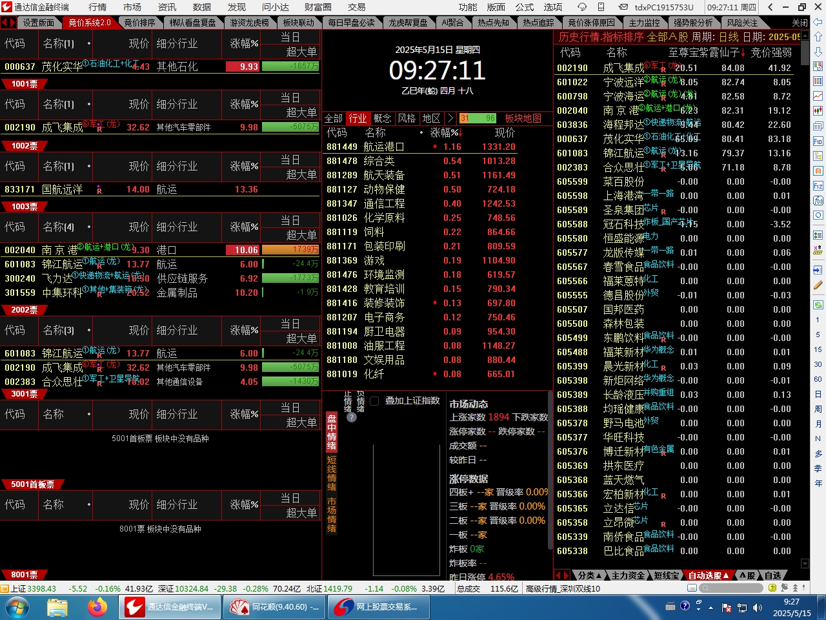This screenshot has height=620, width=826.
Task: Toggle the 叠加上证指数 checkbox
Action: (x=374, y=401)
